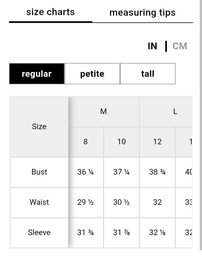Viewport: 202px width, 259px height.
Task: Open the measuring tips tab
Action: click(143, 13)
